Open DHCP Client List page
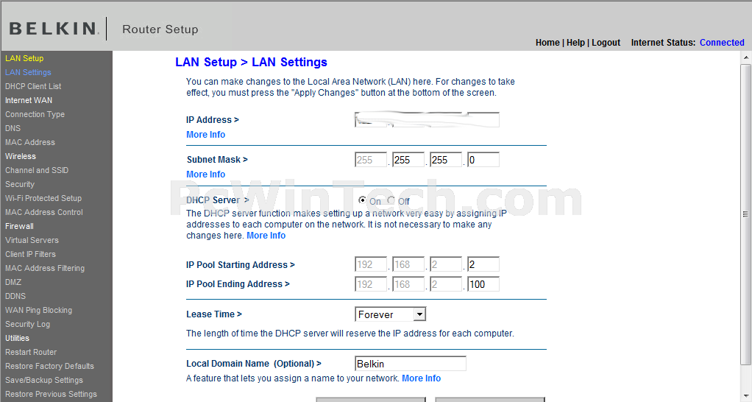Screen dimensions: 752x402 33,86
